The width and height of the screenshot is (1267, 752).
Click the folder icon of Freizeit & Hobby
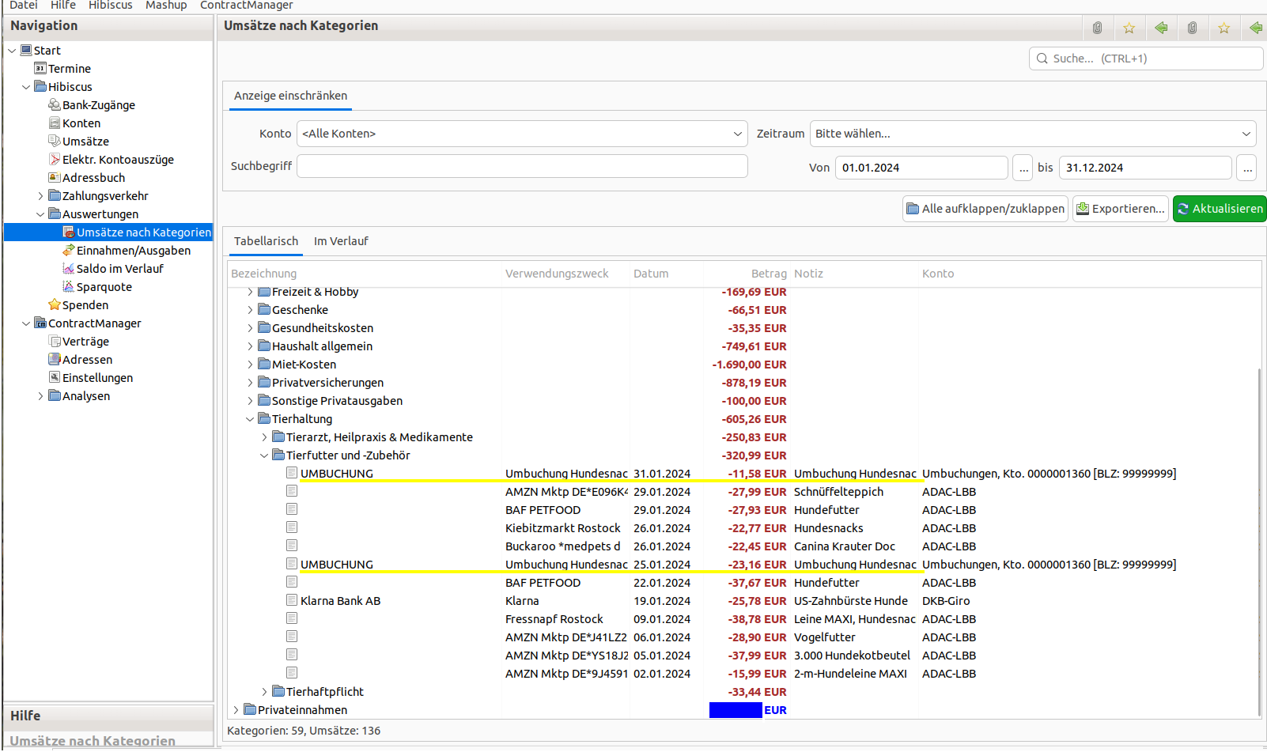(x=264, y=292)
